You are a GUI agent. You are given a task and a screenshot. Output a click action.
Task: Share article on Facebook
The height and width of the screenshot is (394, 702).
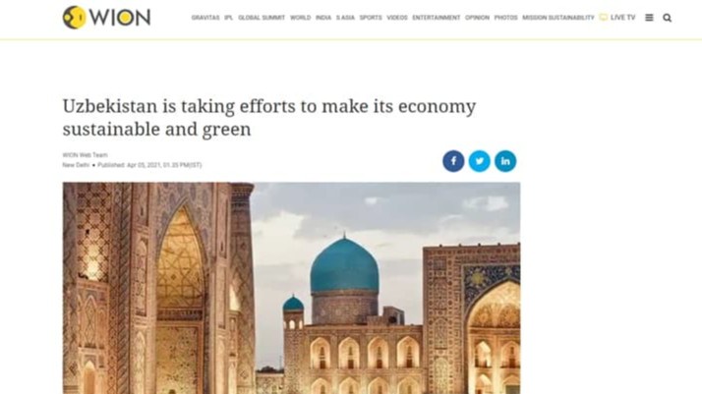[453, 161]
